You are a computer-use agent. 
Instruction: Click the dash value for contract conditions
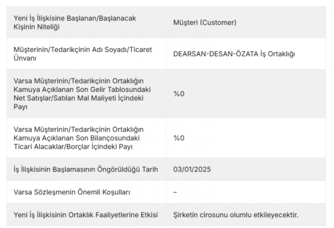[175, 192]
